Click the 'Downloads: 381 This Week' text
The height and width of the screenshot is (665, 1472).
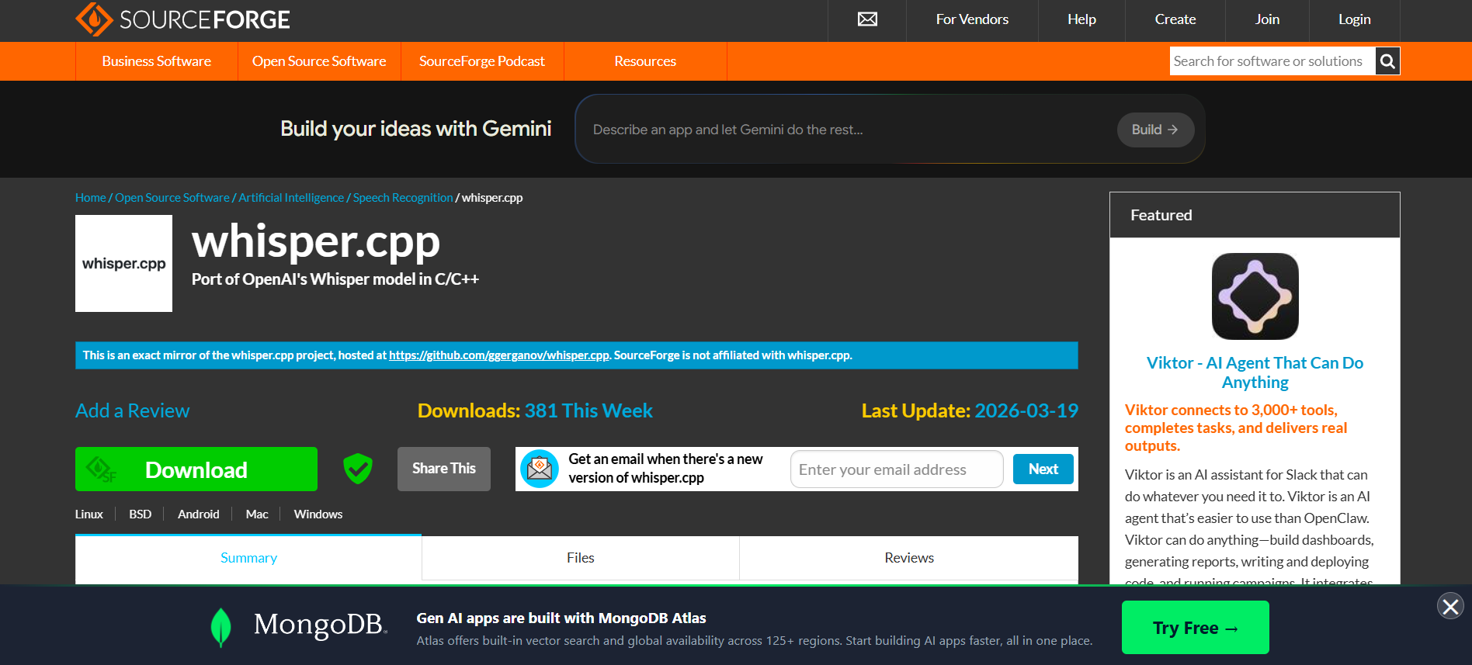point(535,410)
